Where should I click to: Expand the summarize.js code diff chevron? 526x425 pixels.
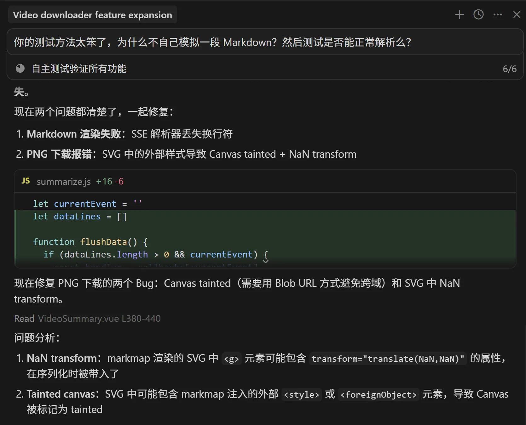pyautogui.click(x=265, y=261)
